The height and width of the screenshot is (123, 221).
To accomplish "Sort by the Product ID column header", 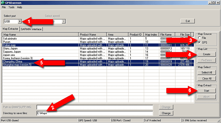I will click(x=136, y=35).
